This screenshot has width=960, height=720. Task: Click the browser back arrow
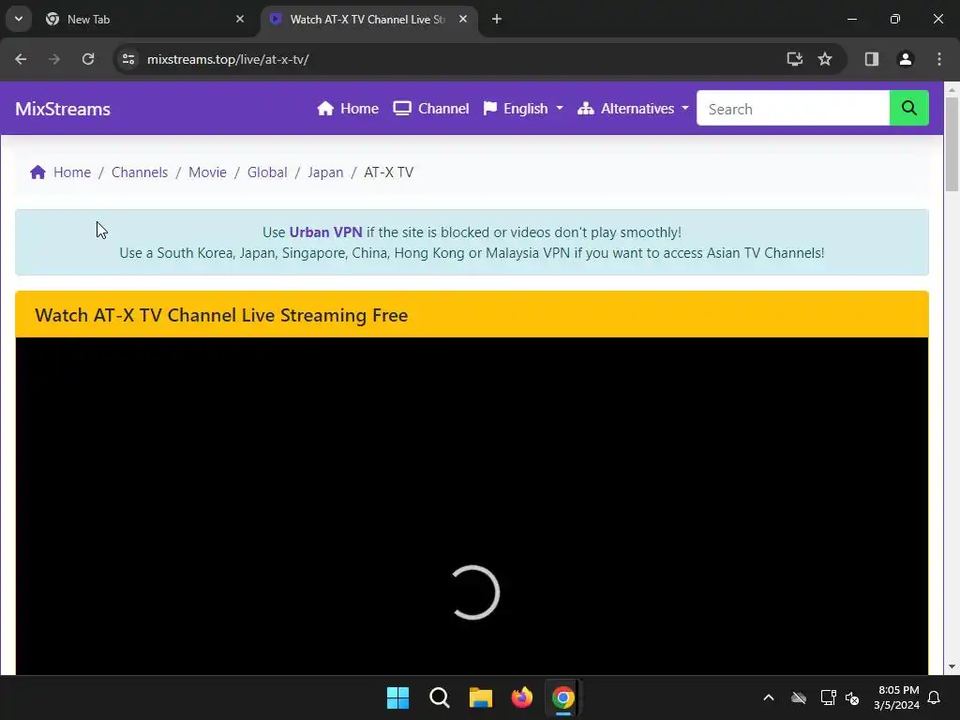pos(21,59)
